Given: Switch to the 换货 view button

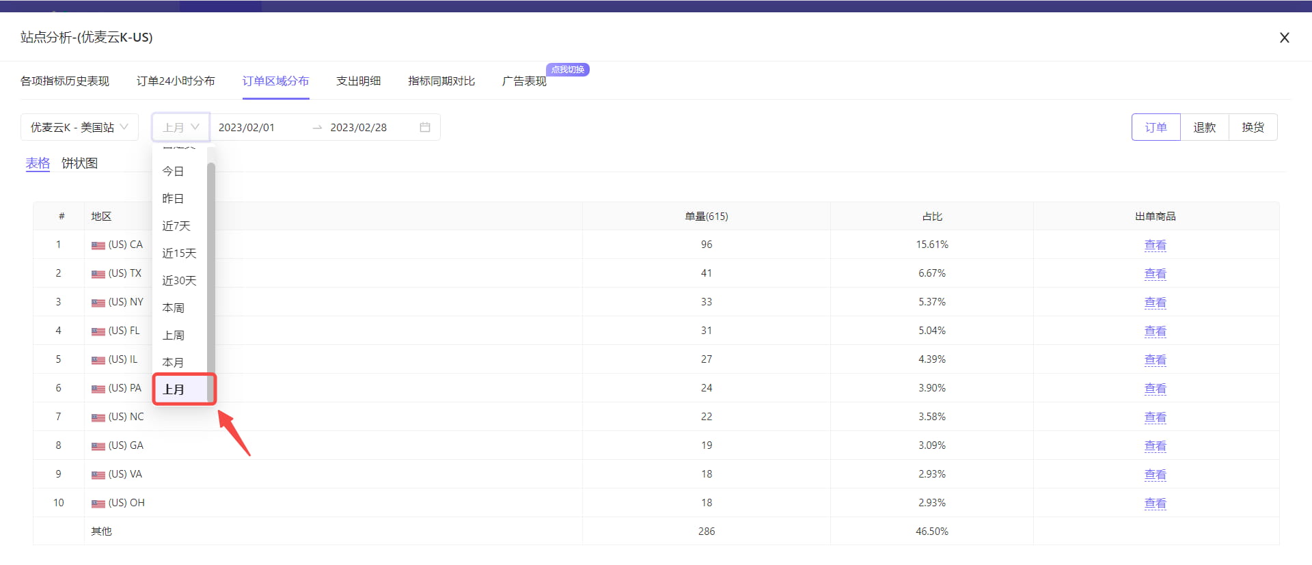Looking at the screenshot, I should [x=1253, y=127].
